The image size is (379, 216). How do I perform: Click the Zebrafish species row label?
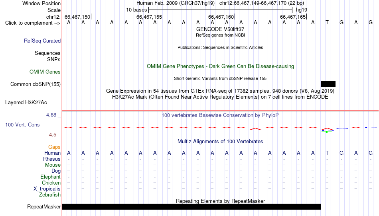click(x=50, y=195)
